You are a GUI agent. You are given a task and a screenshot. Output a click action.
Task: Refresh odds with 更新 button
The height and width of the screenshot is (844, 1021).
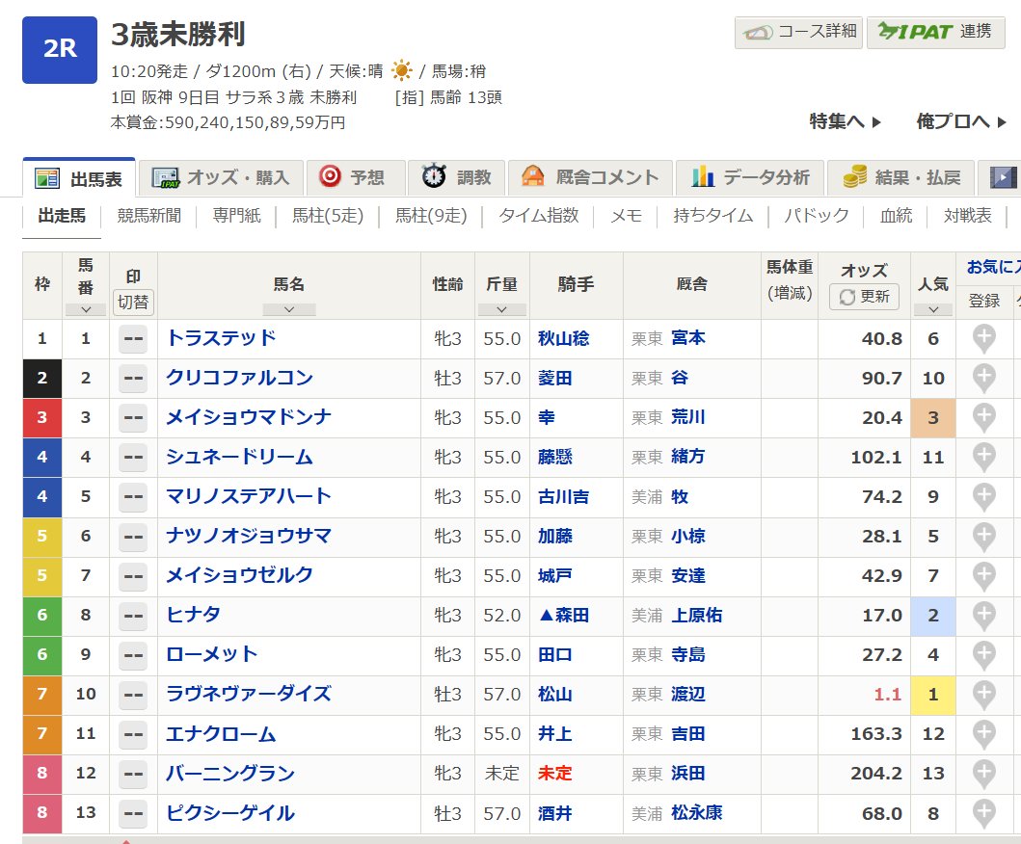click(x=864, y=297)
